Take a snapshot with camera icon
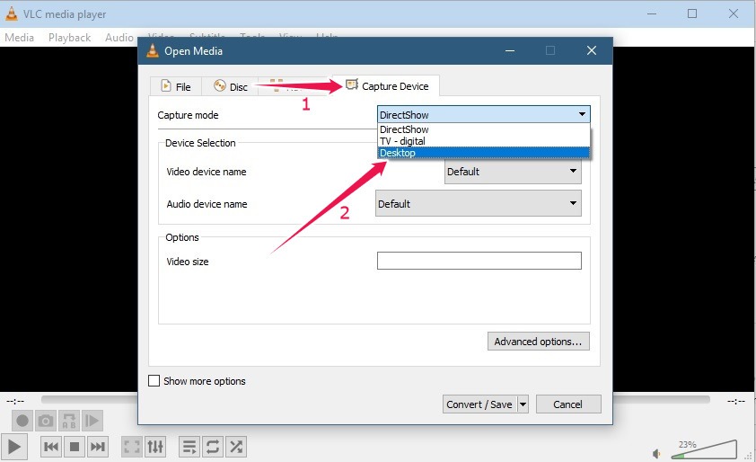Screen dimensions: 756x462 click(45, 421)
